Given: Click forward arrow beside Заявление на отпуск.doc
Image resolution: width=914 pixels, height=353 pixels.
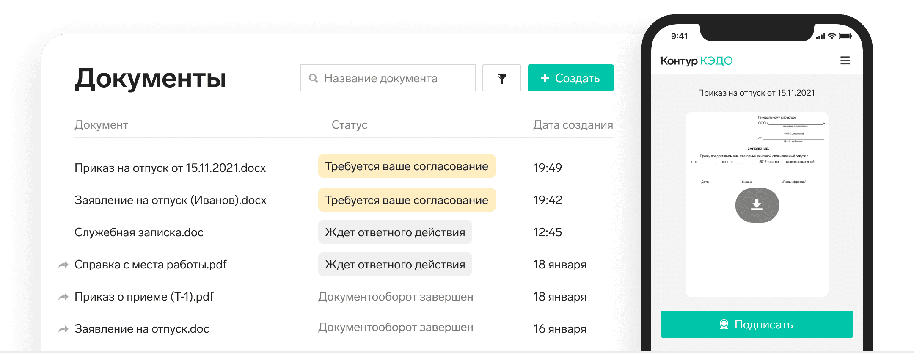Looking at the screenshot, I should click(x=63, y=329).
